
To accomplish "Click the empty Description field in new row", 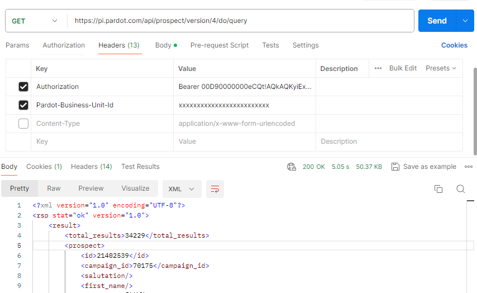I will pos(389,141).
